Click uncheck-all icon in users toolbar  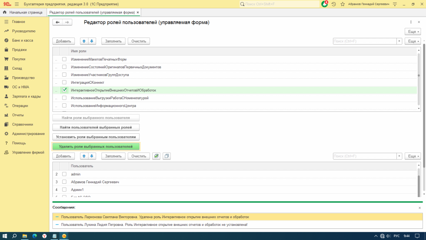pos(166,156)
